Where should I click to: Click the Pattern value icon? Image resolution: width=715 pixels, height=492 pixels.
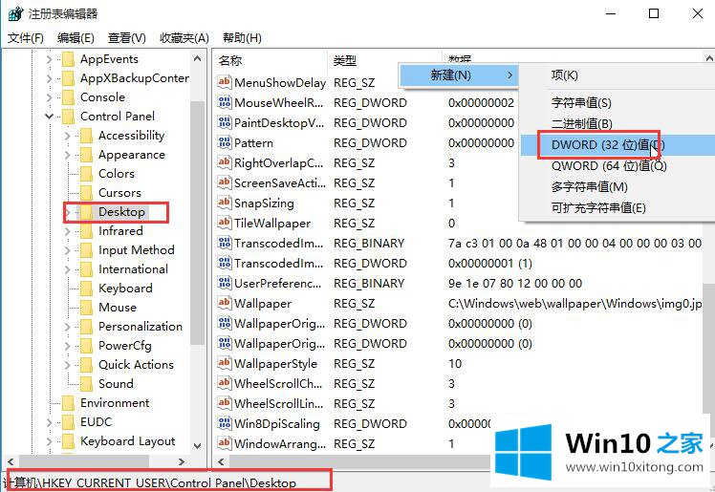(x=224, y=142)
